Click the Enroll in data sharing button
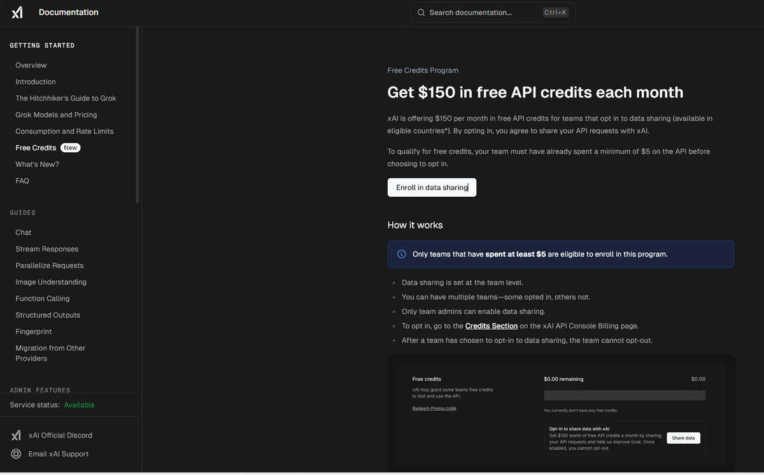Viewport: 764px width, 475px height. click(432, 187)
